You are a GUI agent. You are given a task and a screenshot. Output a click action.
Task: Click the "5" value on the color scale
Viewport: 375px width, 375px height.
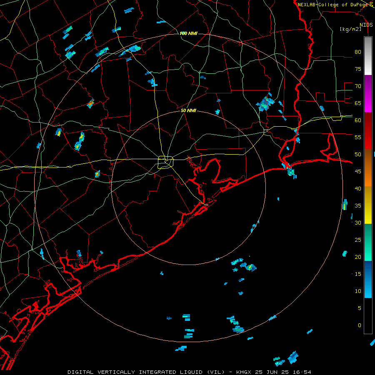pos(360,308)
